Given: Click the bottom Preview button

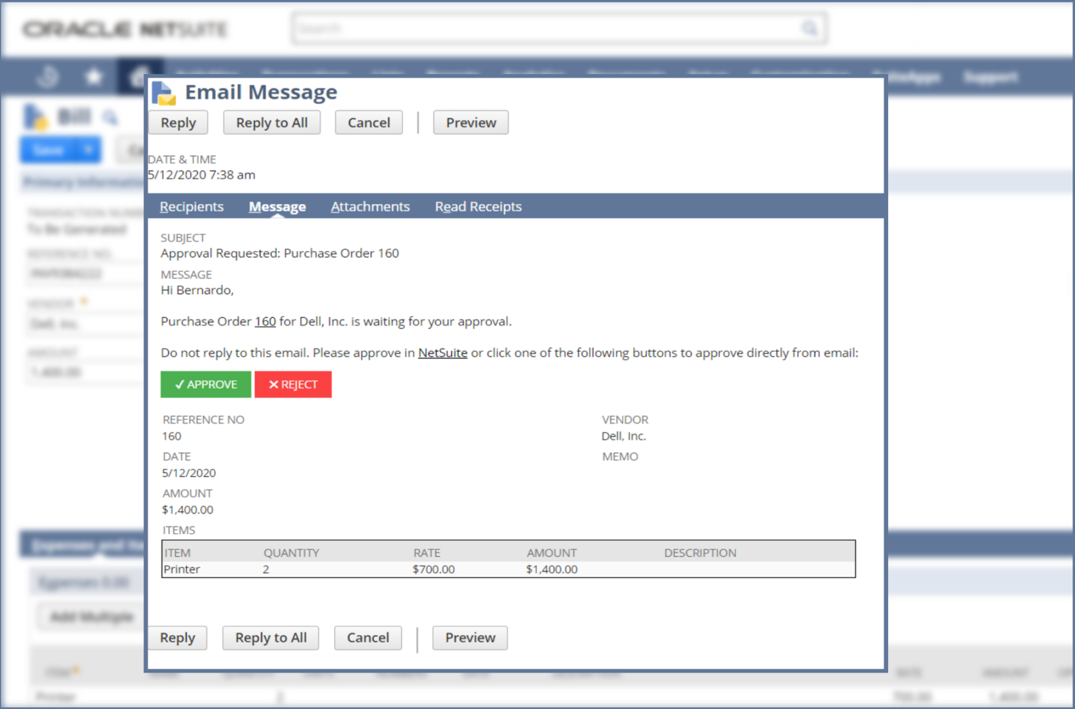Looking at the screenshot, I should point(470,638).
